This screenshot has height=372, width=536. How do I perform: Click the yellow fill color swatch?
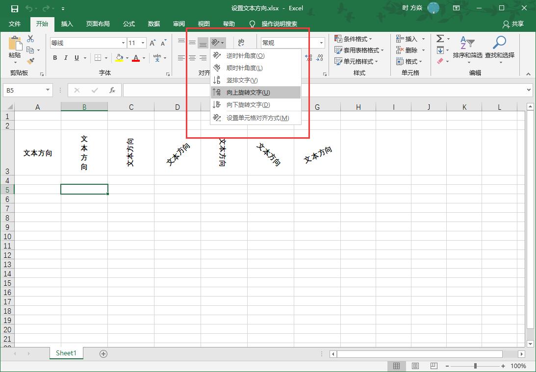[119, 58]
